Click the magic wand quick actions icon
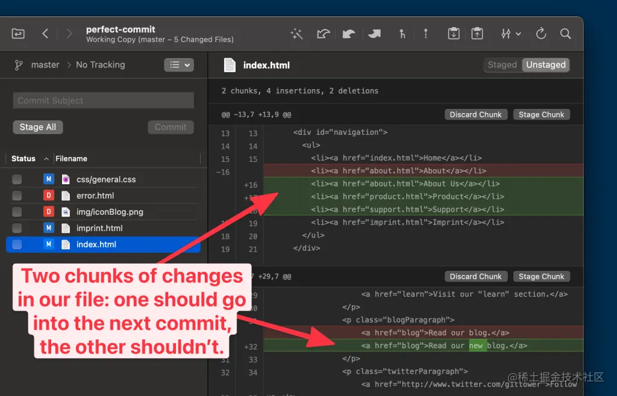Image resolution: width=617 pixels, height=396 pixels. (296, 34)
